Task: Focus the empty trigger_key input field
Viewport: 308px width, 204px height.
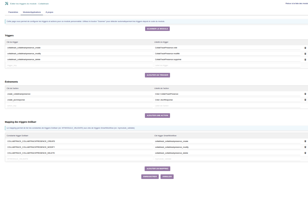Action: [x=80, y=65]
